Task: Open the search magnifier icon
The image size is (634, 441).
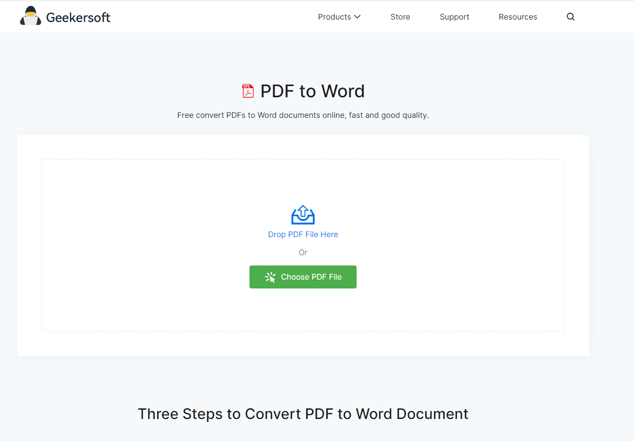Action: tap(570, 16)
